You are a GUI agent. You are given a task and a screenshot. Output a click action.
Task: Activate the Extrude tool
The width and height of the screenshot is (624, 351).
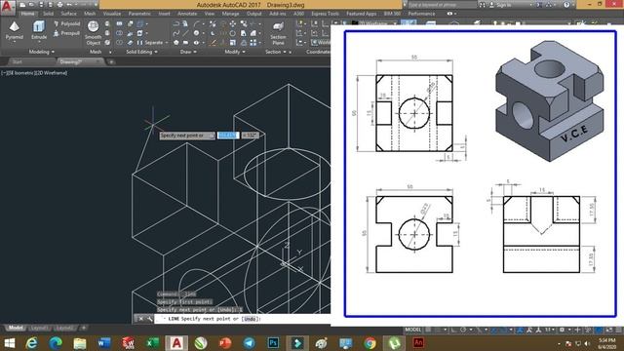click(39, 30)
